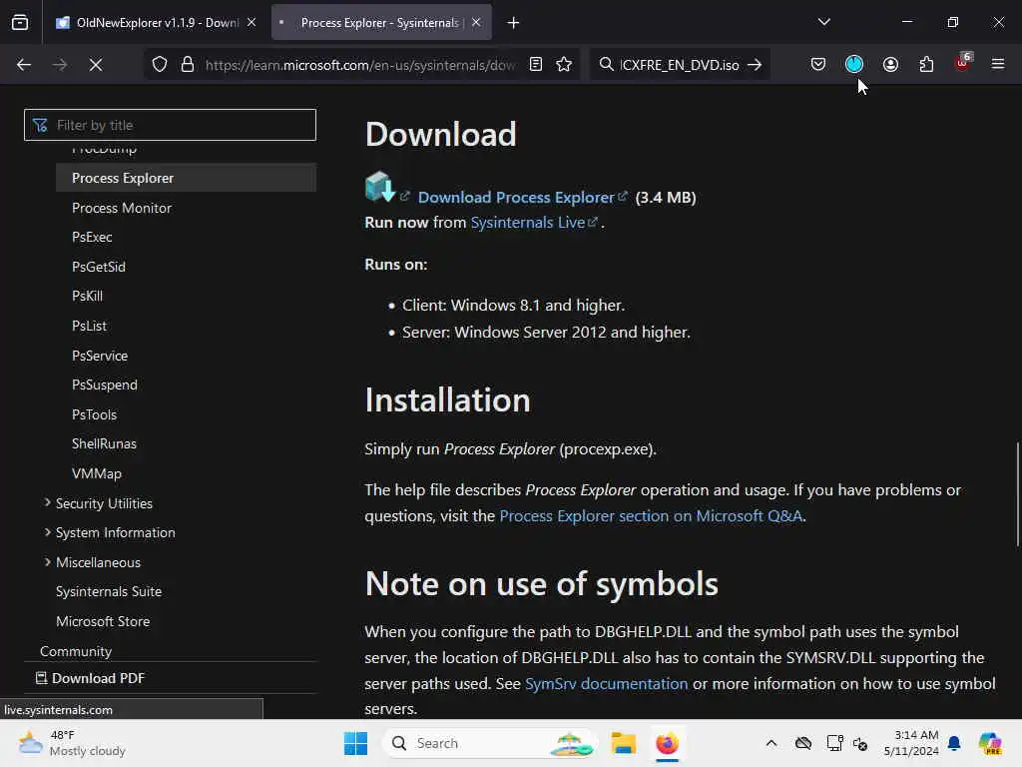Expand System Information section
The width and height of the screenshot is (1022, 767).
point(110,533)
